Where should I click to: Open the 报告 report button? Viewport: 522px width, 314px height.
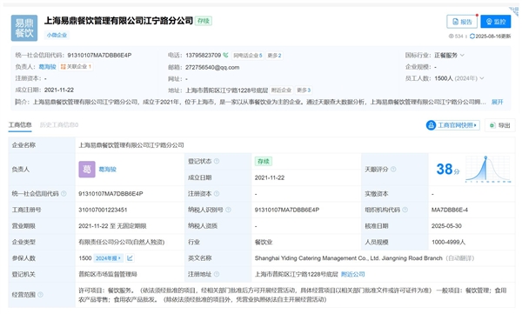pyautogui.click(x=462, y=22)
